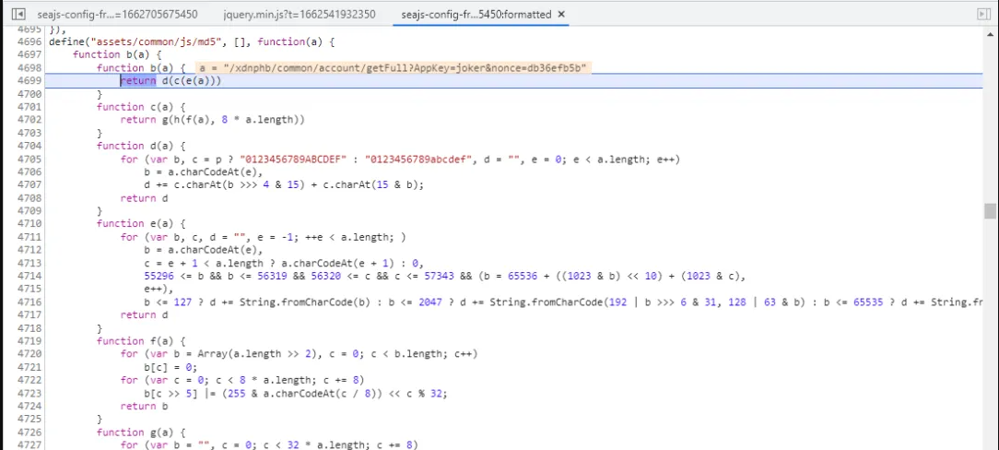Click line number 4702 in gutter
The image size is (999, 450).
tap(29, 120)
